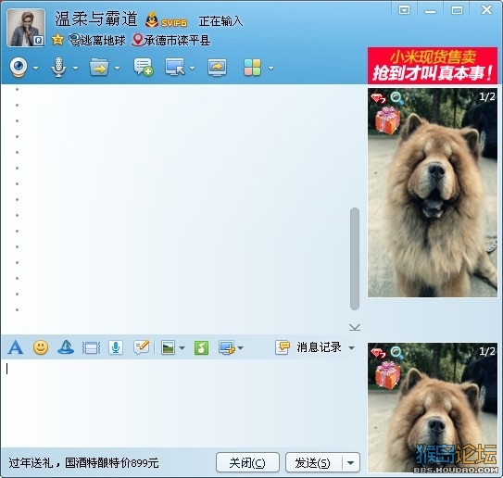Expand the send options arrow beside 发送

[351, 462]
